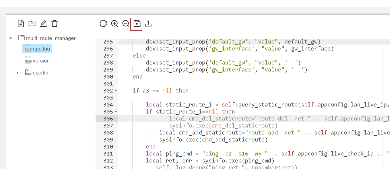Create a new file
This screenshot has width=390, height=169.
(21, 23)
